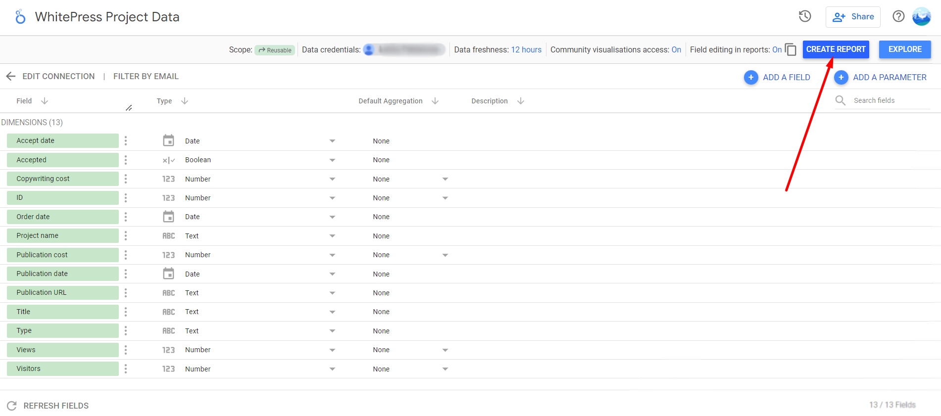
Task: Open aggregation dropdown for Copywriting cost
Action: coord(445,179)
